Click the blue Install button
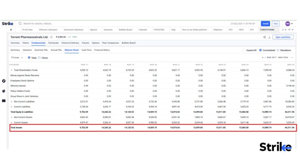 [x=265, y=23]
